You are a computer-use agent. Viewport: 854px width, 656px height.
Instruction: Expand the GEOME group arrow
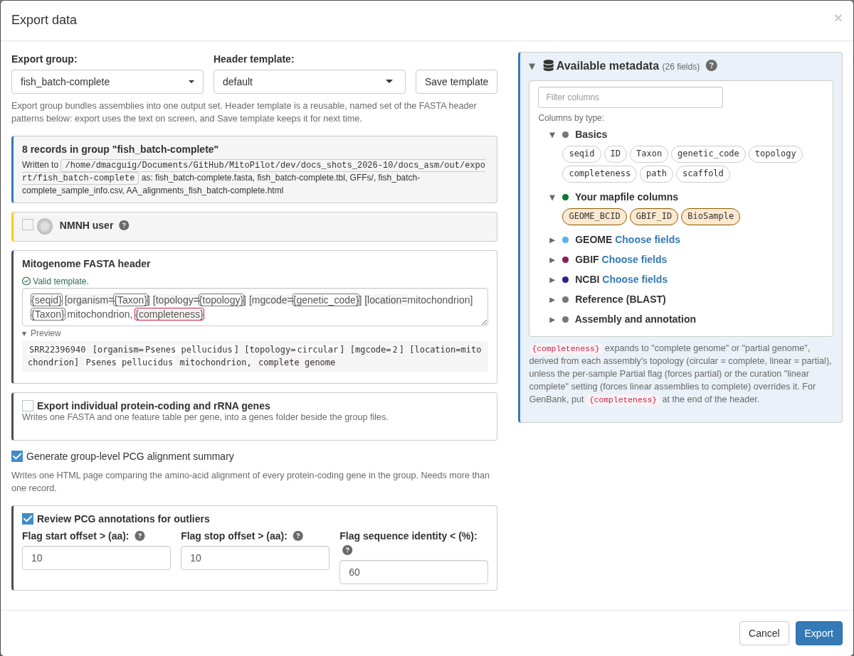(552, 240)
